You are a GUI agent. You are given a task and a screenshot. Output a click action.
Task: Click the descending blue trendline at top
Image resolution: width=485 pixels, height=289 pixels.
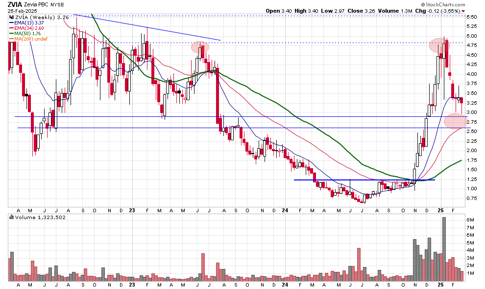(147, 27)
